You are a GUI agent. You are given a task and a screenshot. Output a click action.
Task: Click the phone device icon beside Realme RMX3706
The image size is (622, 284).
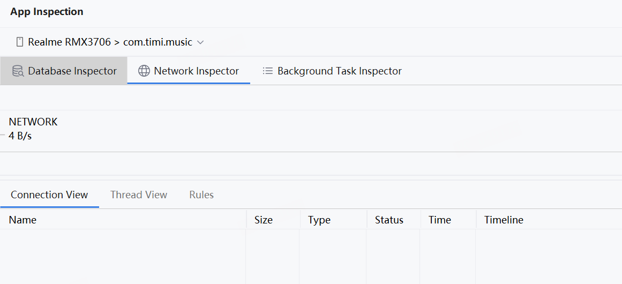click(x=20, y=42)
